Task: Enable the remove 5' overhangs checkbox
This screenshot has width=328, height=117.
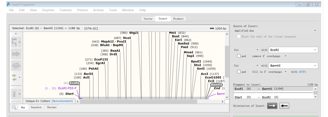Action: click(x=239, y=56)
